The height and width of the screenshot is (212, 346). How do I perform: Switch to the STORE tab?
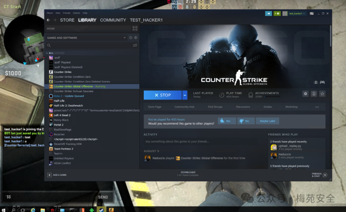tap(67, 20)
